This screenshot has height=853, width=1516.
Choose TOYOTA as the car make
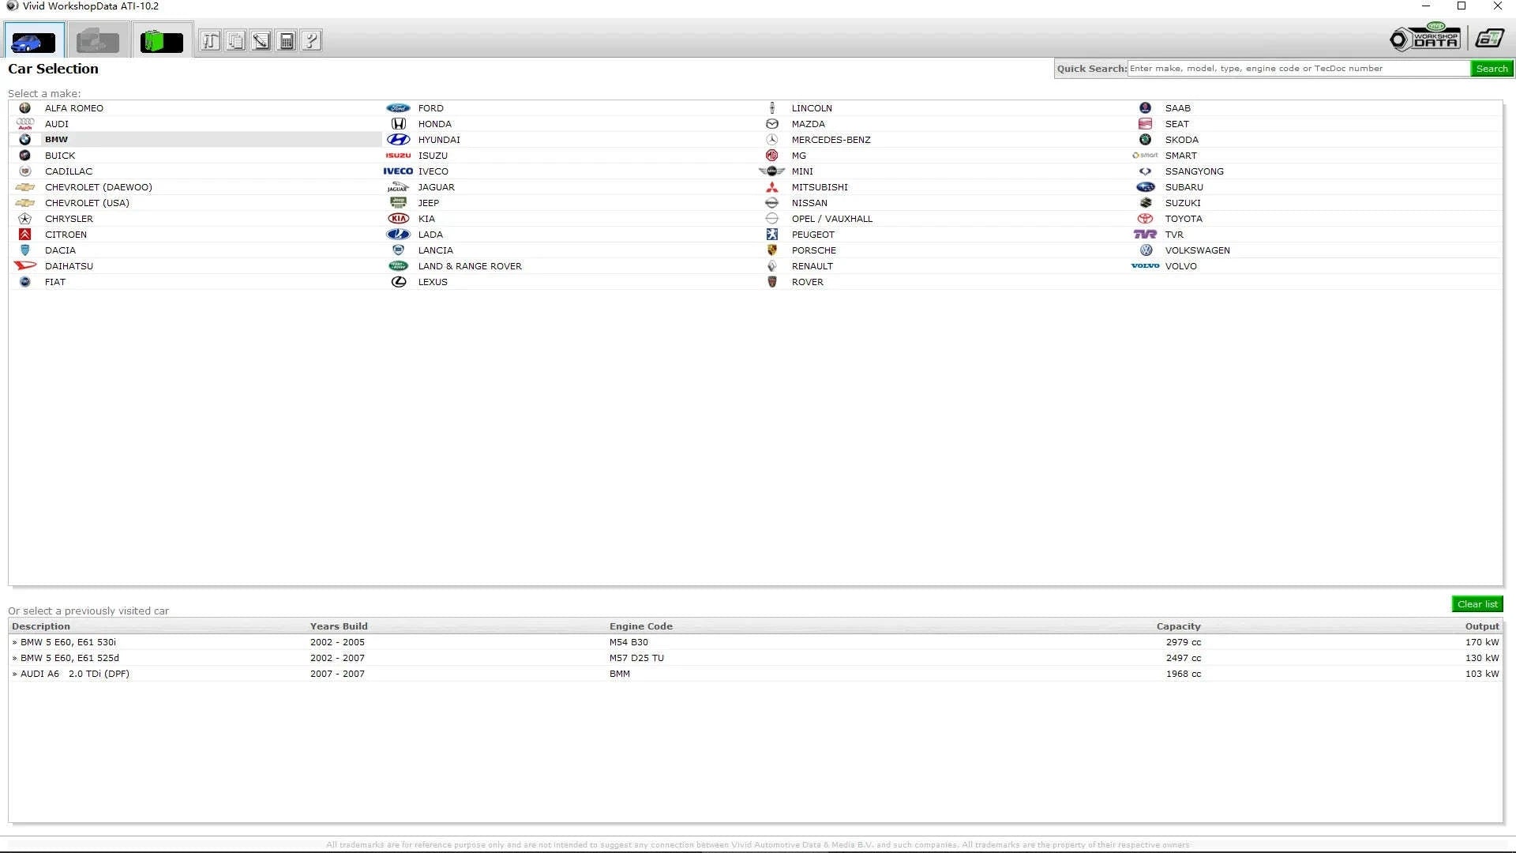click(x=1183, y=218)
